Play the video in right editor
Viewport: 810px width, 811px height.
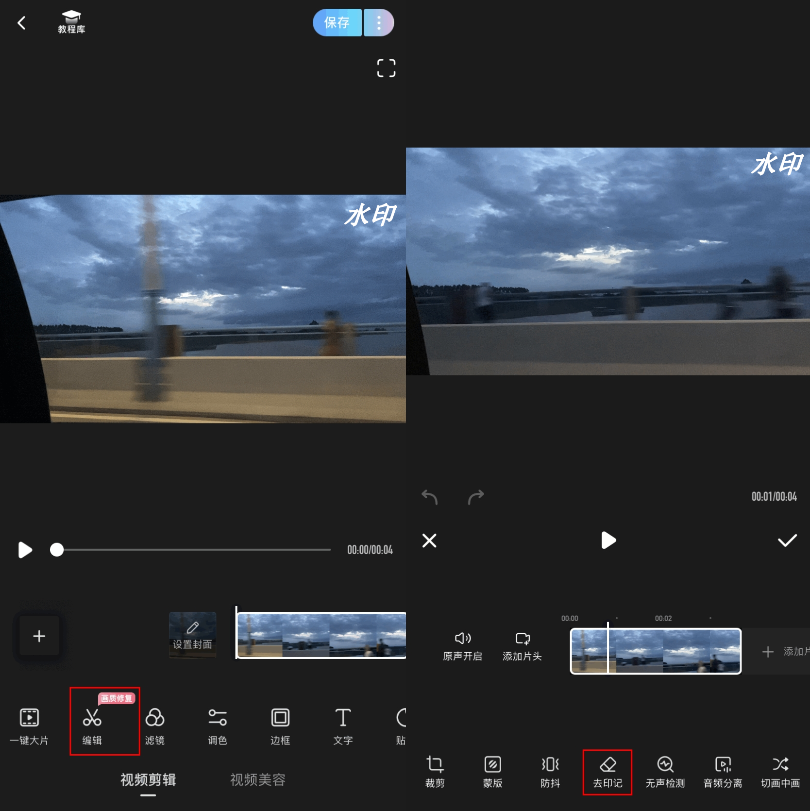click(608, 540)
